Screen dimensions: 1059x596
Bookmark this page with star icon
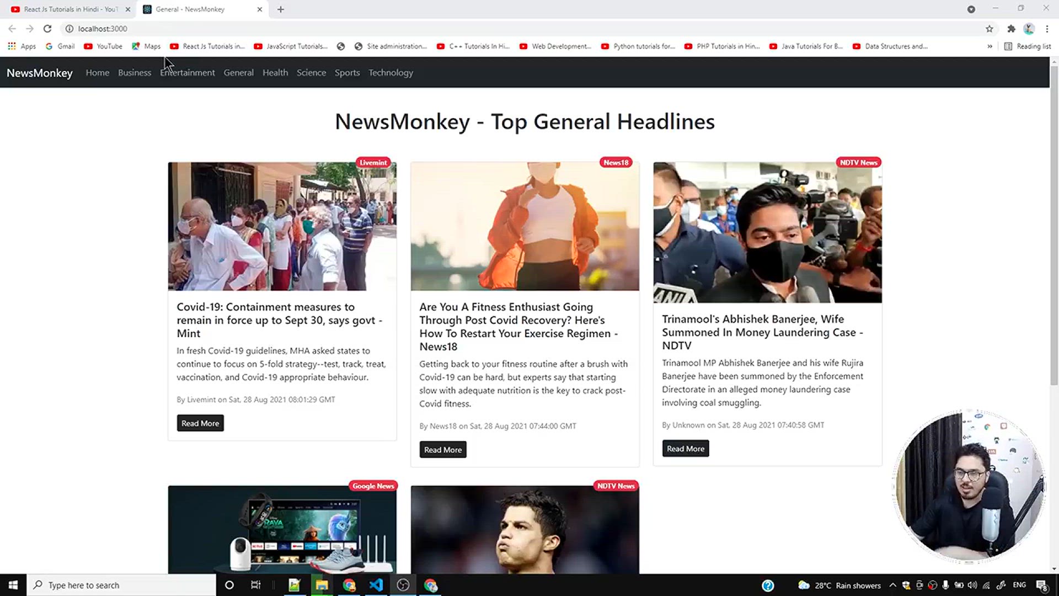click(x=990, y=29)
